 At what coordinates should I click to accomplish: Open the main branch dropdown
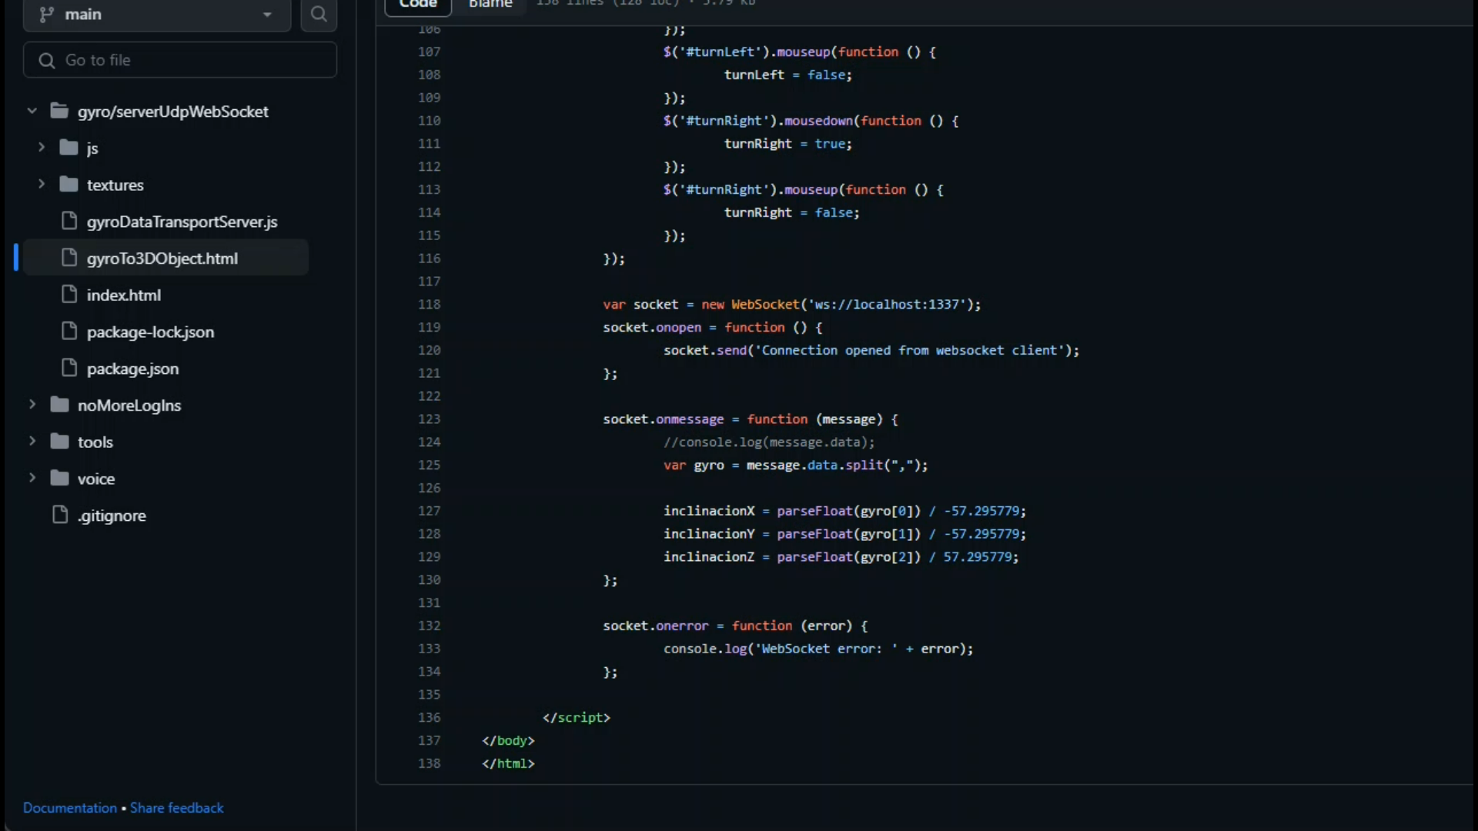[157, 14]
